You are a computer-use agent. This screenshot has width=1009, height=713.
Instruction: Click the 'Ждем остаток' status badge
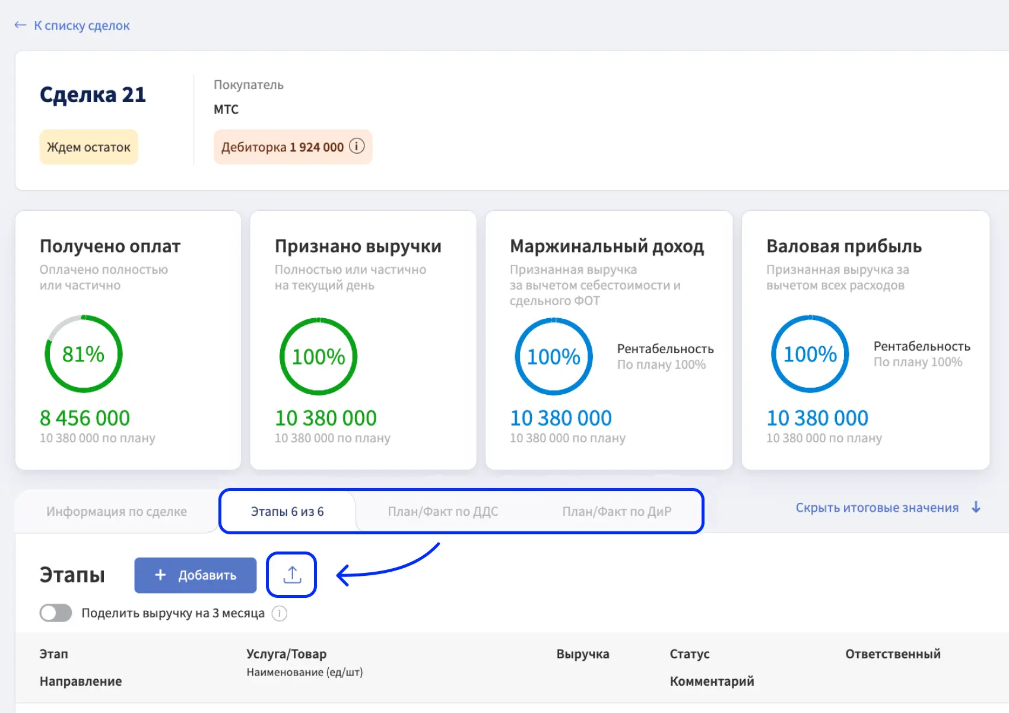[x=88, y=147]
